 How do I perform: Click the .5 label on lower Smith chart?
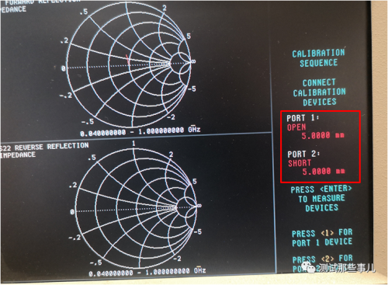click(92, 158)
